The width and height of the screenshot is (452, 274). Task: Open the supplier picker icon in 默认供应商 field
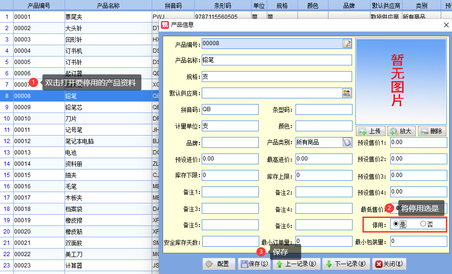[346, 93]
